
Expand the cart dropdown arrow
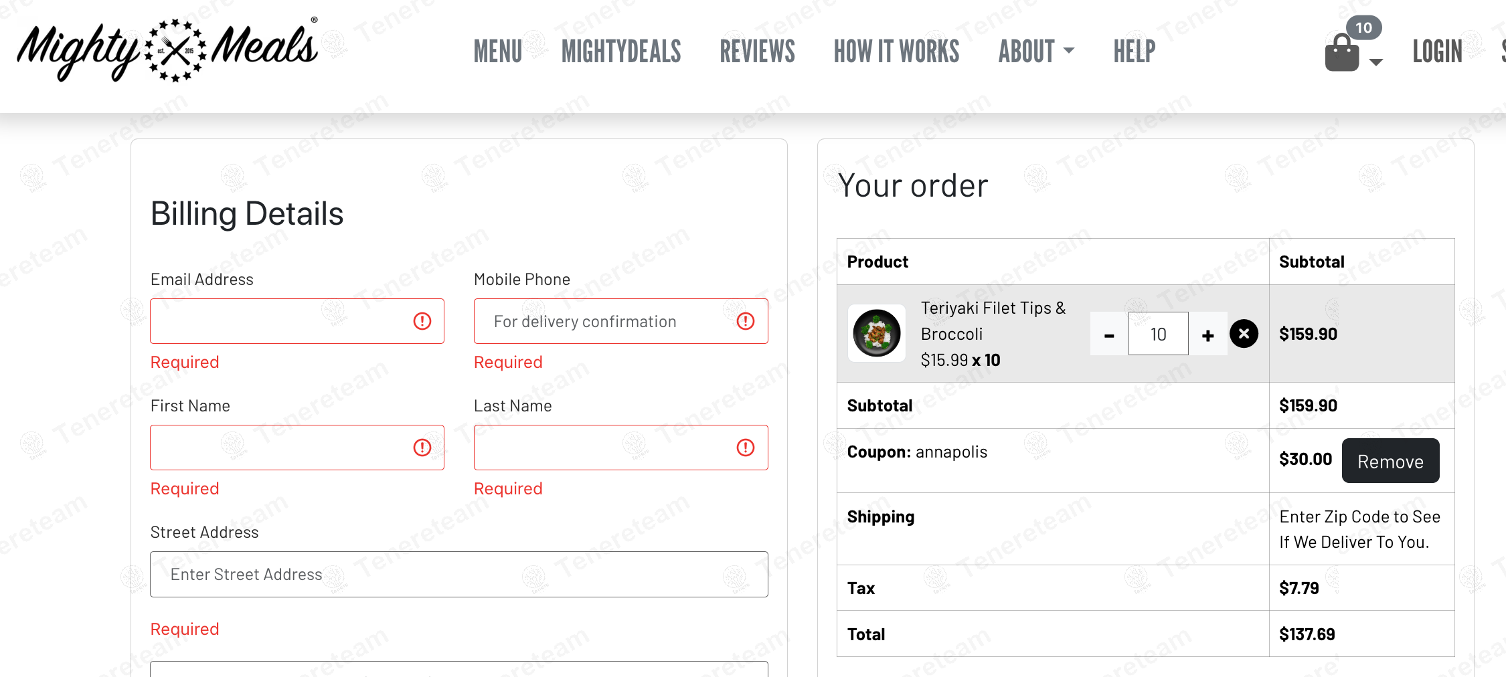(1376, 62)
